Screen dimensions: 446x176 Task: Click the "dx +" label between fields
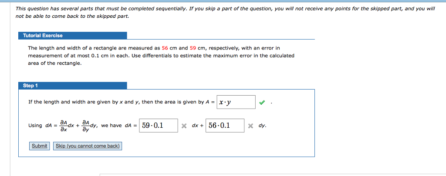point(198,126)
